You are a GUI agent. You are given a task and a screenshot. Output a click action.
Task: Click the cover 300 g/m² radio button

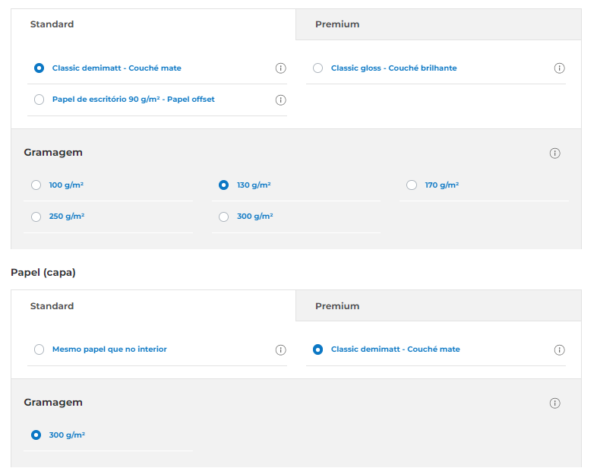(36, 435)
